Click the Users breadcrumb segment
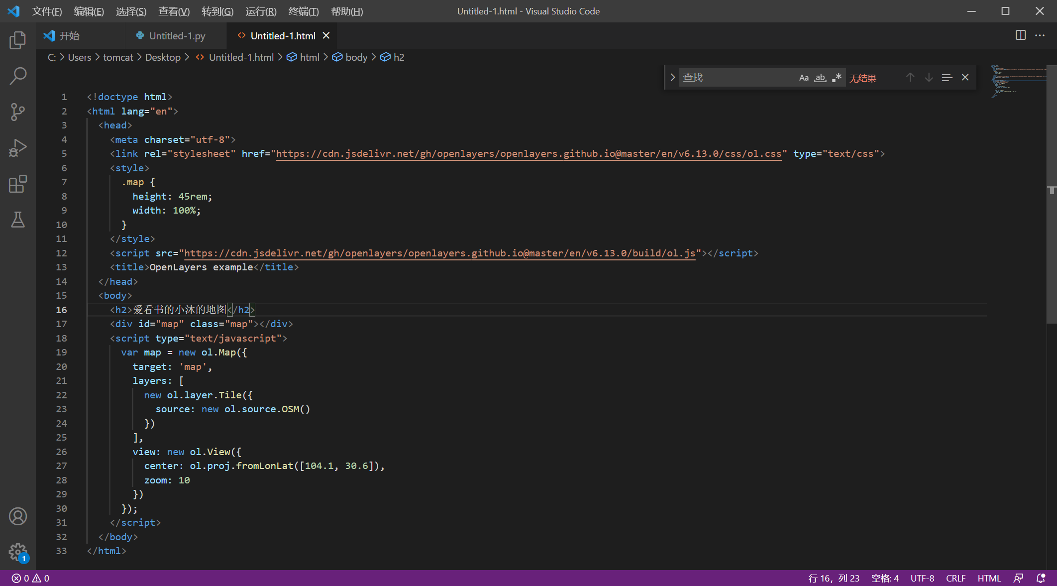 (80, 57)
